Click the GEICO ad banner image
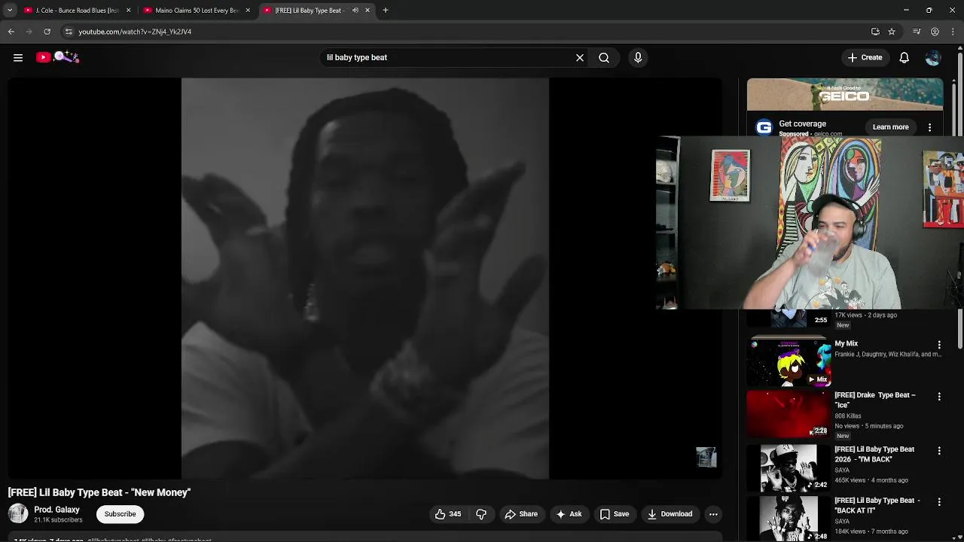 point(845,94)
